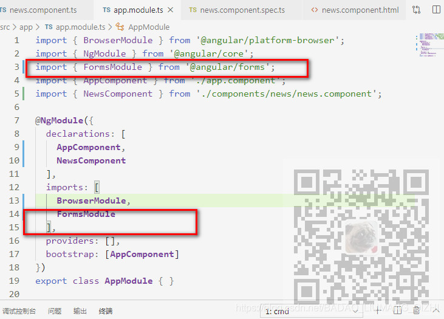Click the 'providers' property
The width and height of the screenshot is (444, 319).
[x=70, y=241]
